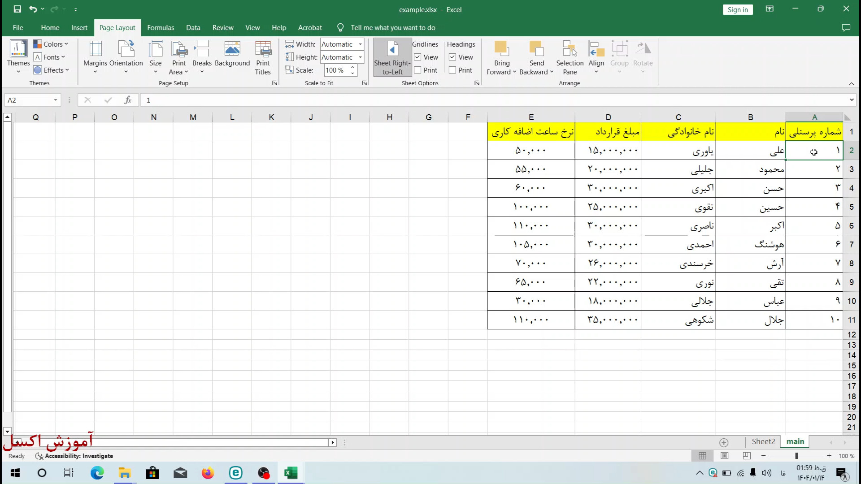This screenshot has height=484, width=861.
Task: Uncheck Gridlines View checkbox
Action: click(417, 57)
